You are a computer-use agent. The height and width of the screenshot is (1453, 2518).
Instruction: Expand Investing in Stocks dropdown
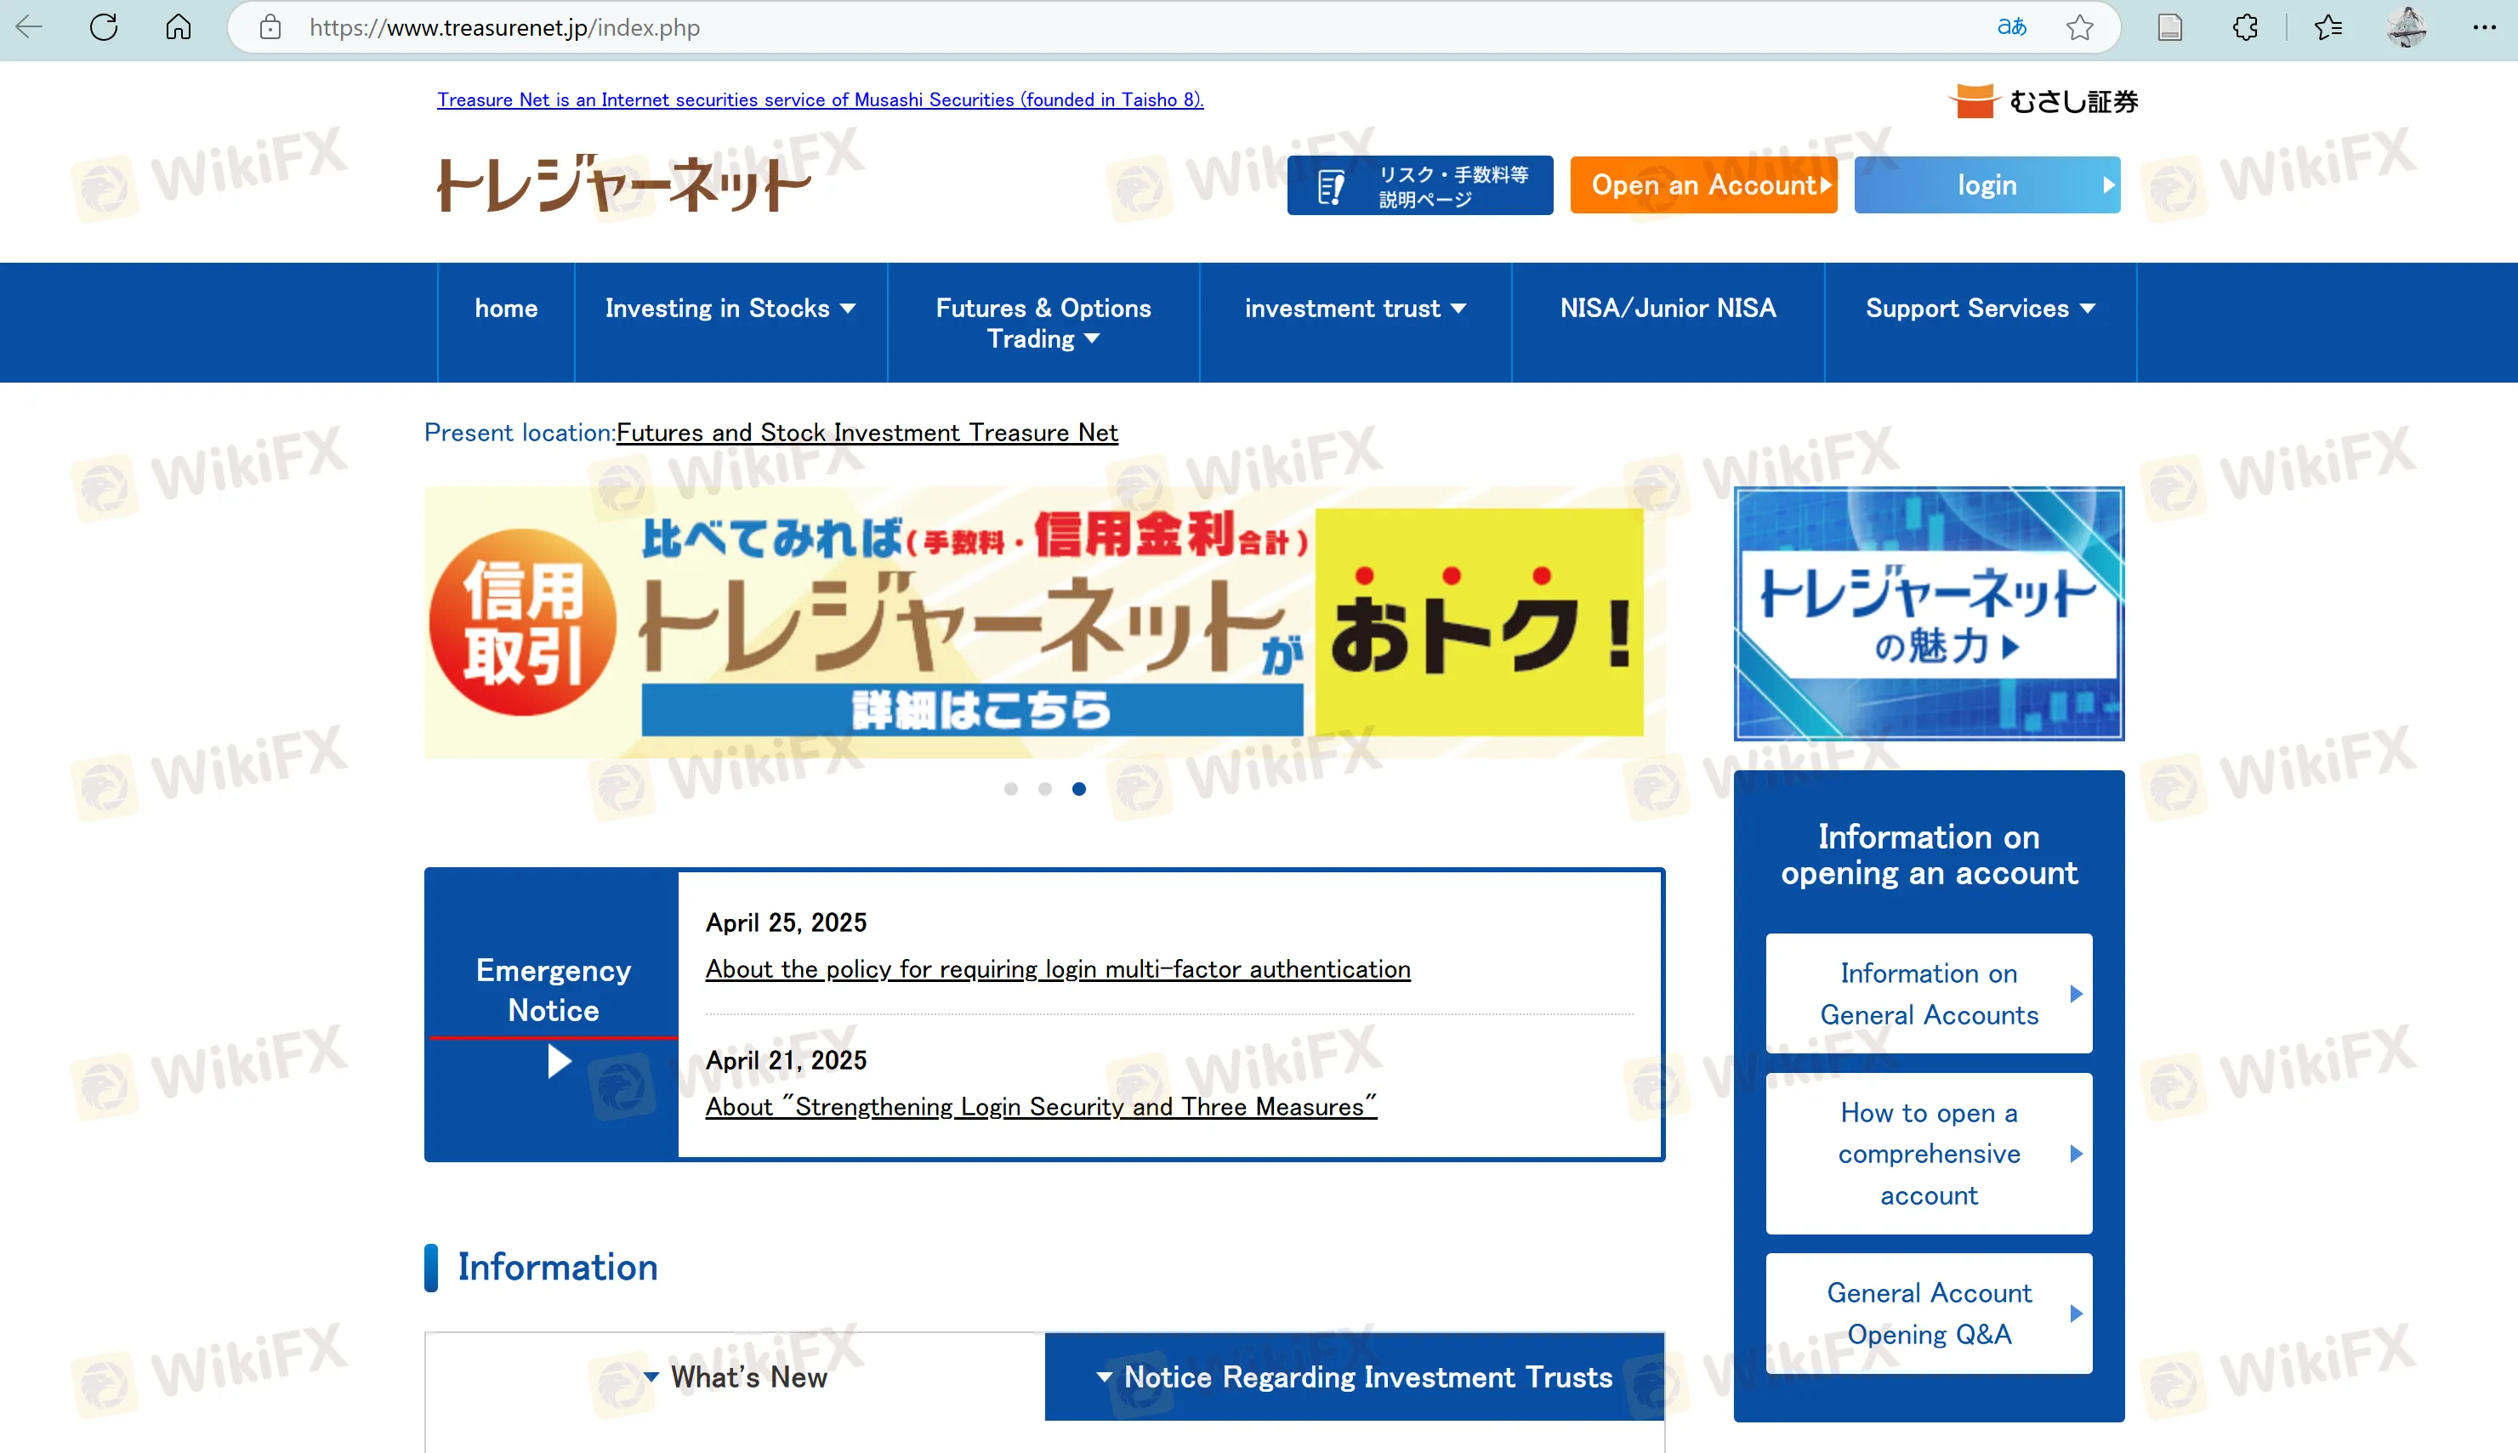click(x=730, y=309)
